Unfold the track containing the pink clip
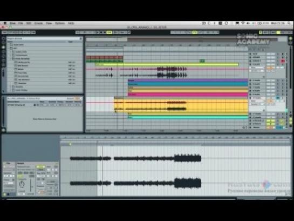This screenshot has height=221, width=294. click(x=250, y=95)
